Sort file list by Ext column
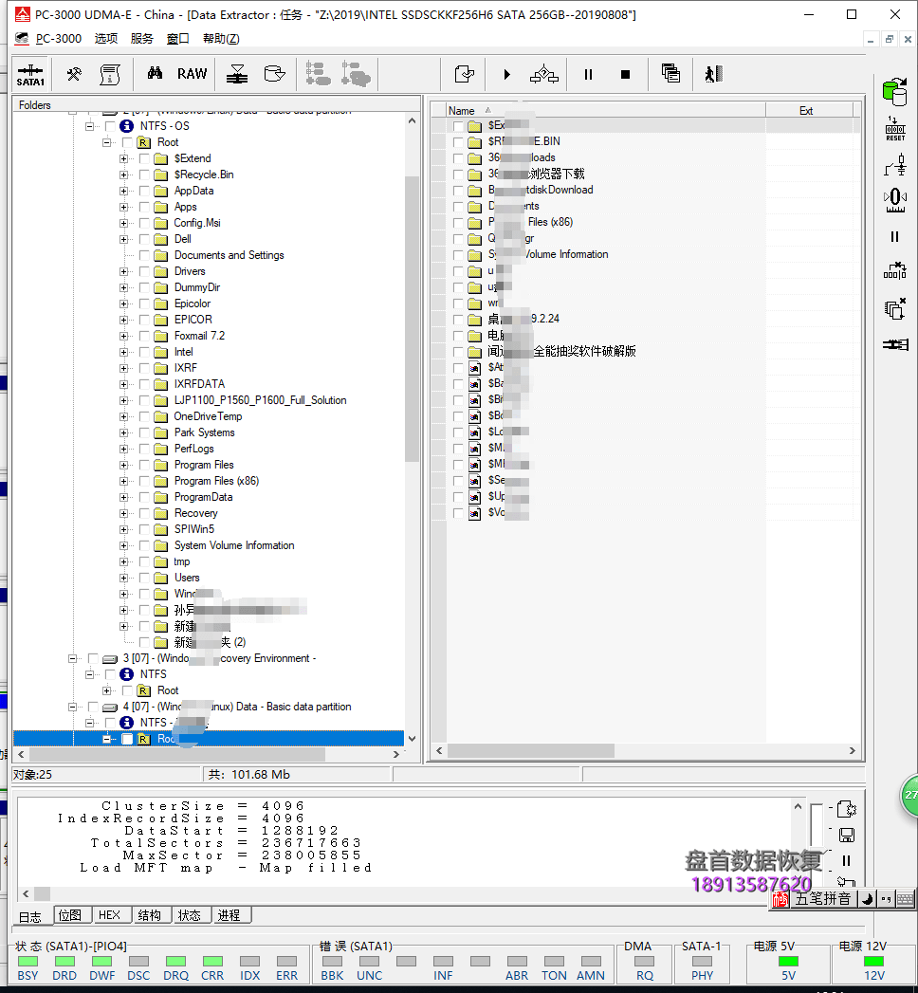 point(809,110)
